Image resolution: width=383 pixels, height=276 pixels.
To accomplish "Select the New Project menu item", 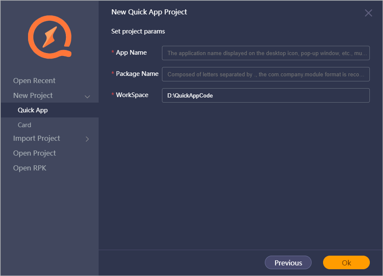I will [x=33, y=95].
